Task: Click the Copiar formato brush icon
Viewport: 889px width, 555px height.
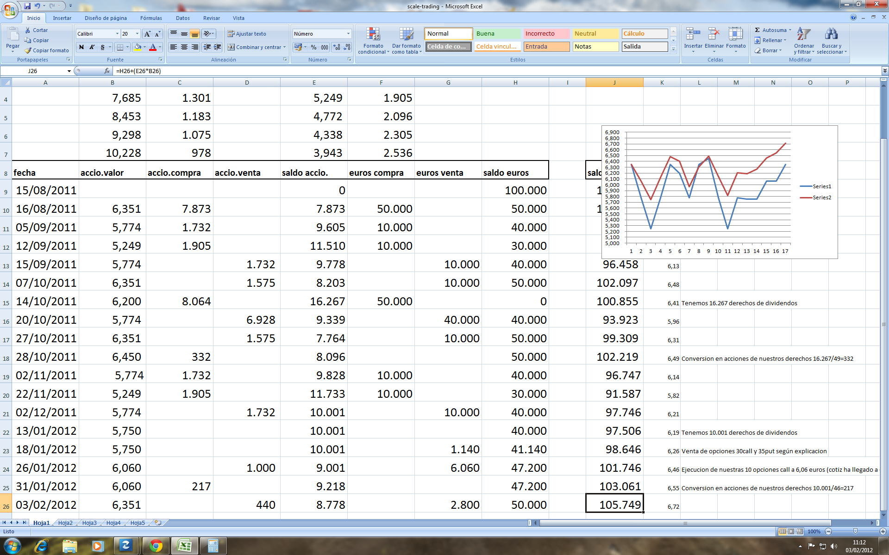Action: click(29, 50)
